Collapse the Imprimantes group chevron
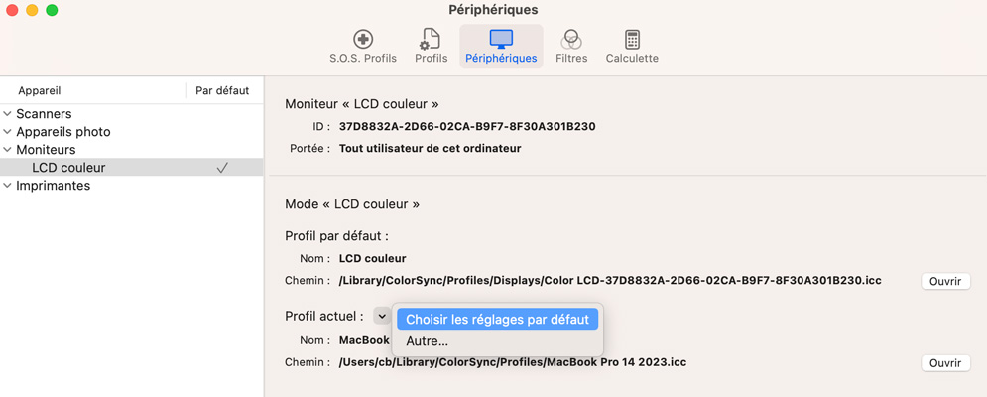987x397 pixels. coord(7,186)
